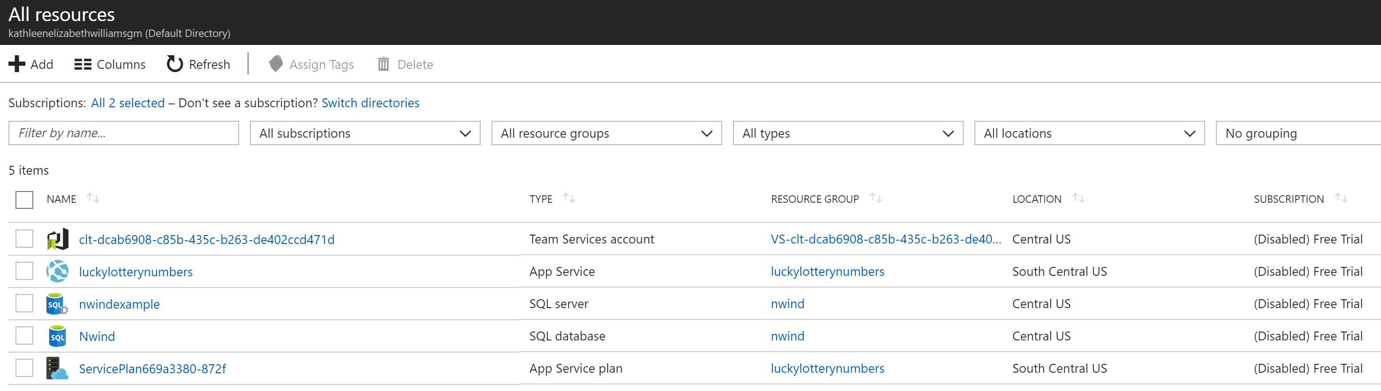Check the box for luckylotterynumbers App Service
Image resolution: width=1381 pixels, height=391 pixels.
pyautogui.click(x=24, y=271)
